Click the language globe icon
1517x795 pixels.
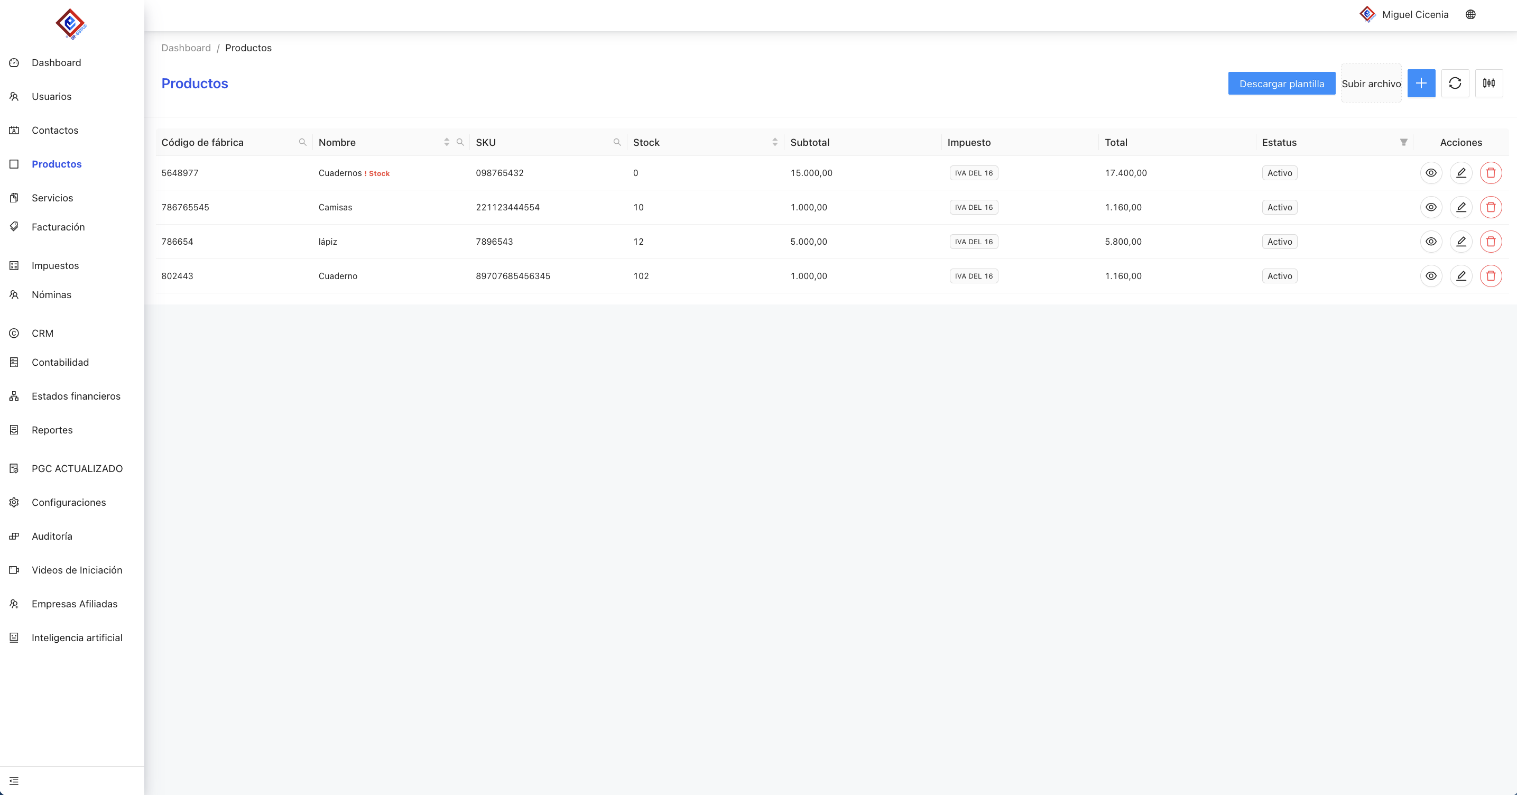[1470, 15]
